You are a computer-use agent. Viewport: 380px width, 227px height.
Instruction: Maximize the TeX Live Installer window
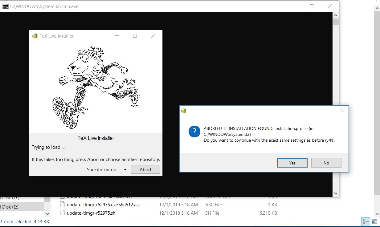(x=135, y=36)
